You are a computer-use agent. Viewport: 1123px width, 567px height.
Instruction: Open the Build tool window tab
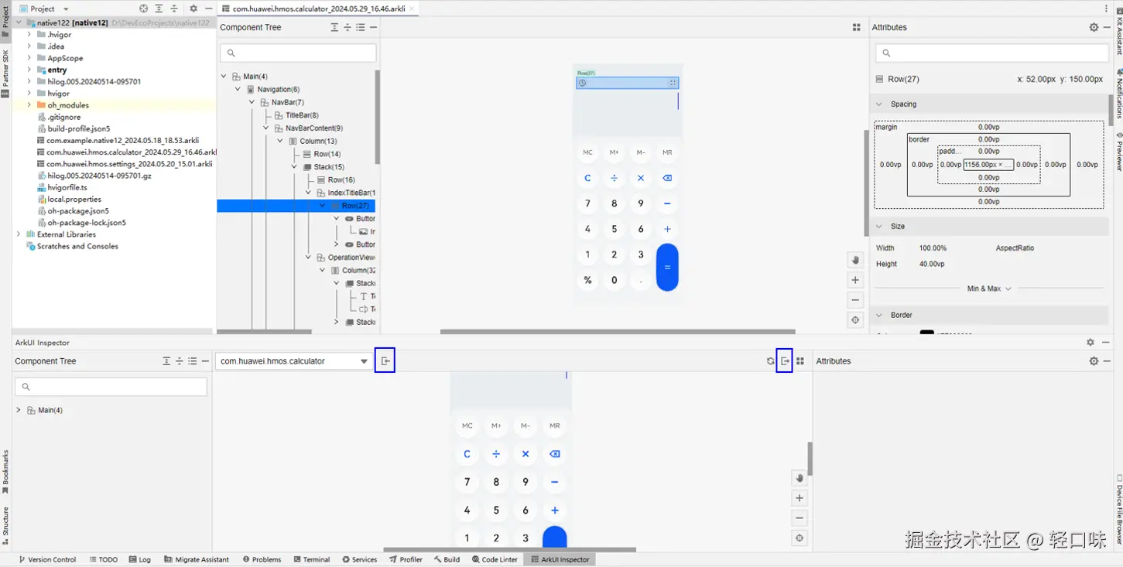click(447, 559)
